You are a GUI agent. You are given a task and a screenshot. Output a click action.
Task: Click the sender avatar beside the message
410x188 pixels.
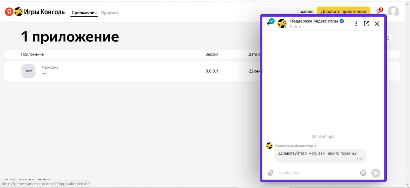pyautogui.click(x=269, y=146)
